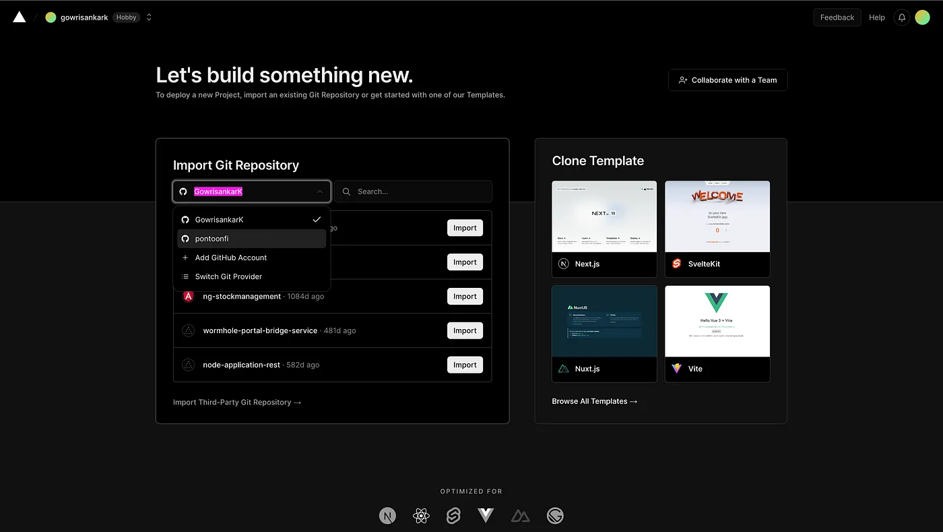Click the Nuxt.js logo icon in template card
Viewport: 943px width, 532px height.
[x=564, y=369]
